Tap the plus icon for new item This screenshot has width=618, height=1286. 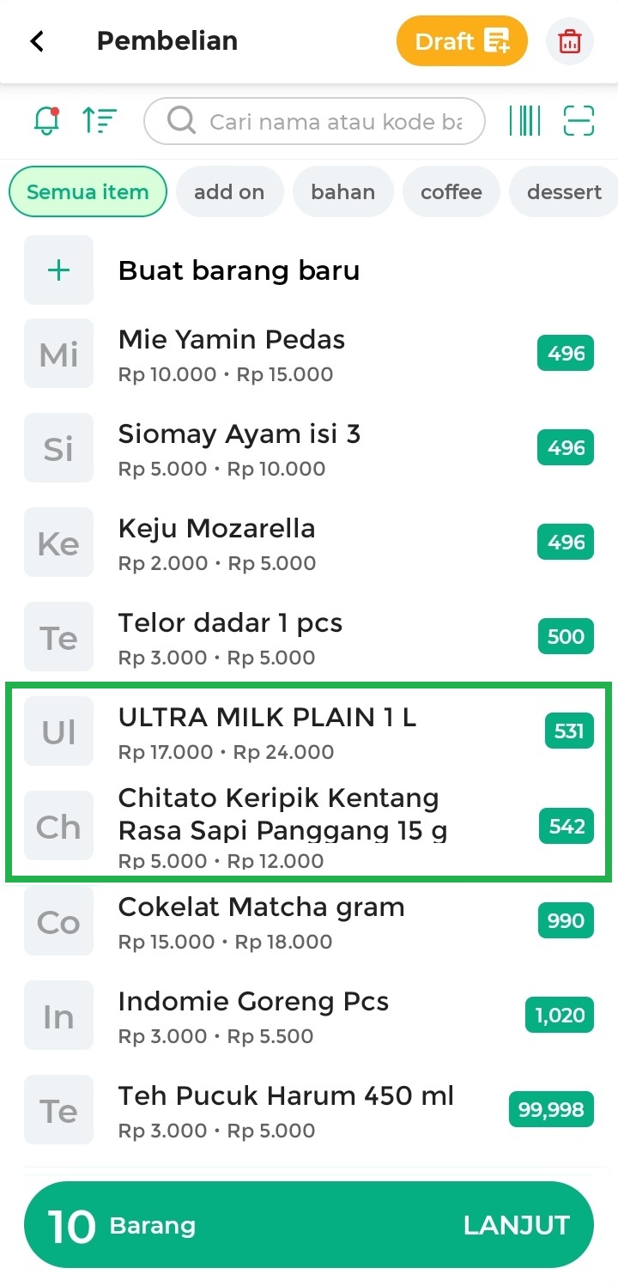58,270
